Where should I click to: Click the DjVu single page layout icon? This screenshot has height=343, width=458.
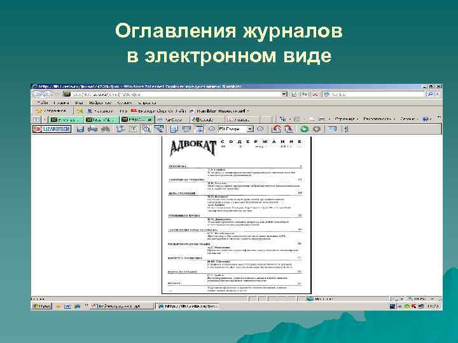click(x=174, y=129)
